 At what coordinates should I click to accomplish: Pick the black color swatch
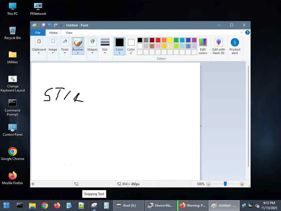(140, 40)
